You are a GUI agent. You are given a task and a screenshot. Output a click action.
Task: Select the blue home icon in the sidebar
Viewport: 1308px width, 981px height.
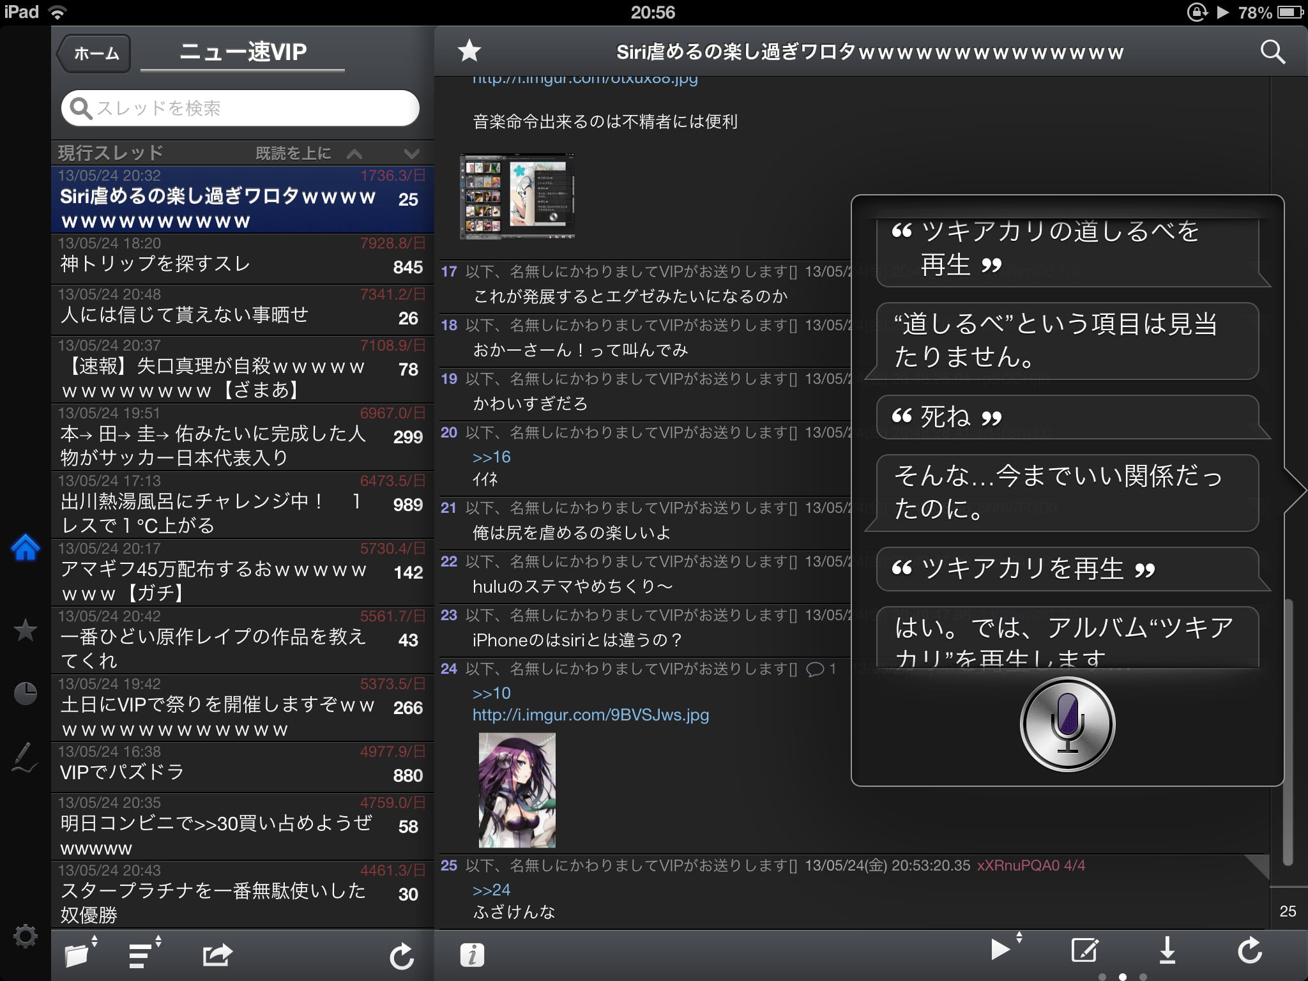[x=26, y=548]
